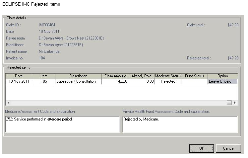Click the 42.20 claim amount cell
This screenshot has height=158, width=248.
115,81
